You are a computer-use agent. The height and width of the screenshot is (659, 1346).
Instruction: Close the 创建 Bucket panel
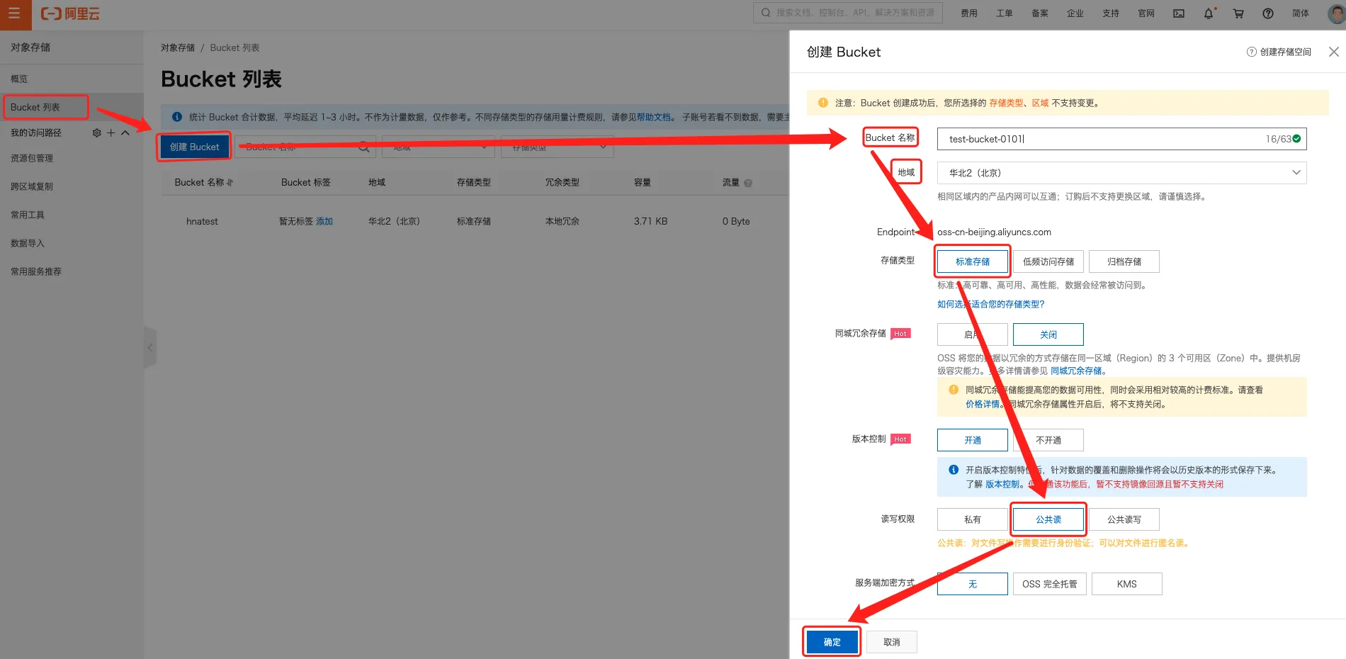(1333, 52)
